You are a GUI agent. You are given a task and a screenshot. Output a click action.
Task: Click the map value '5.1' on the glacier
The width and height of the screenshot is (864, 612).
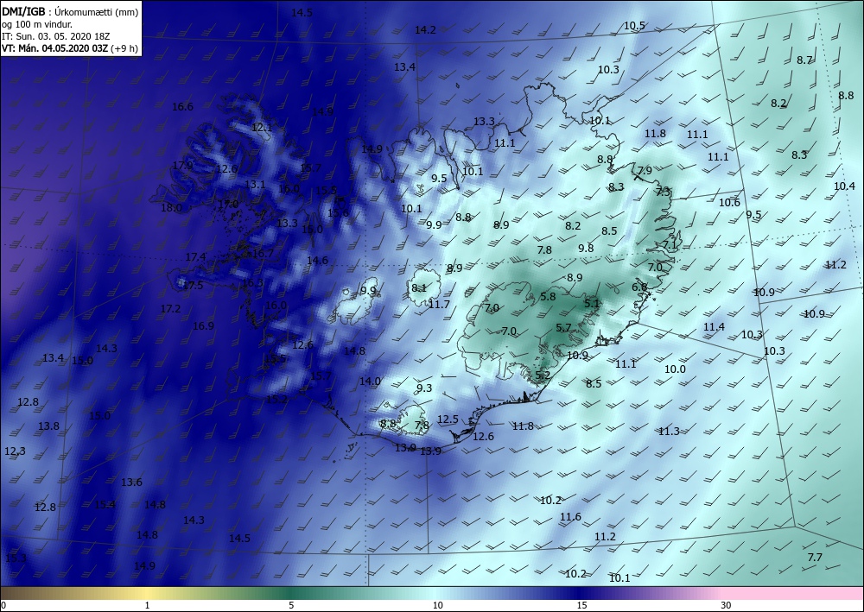click(591, 303)
